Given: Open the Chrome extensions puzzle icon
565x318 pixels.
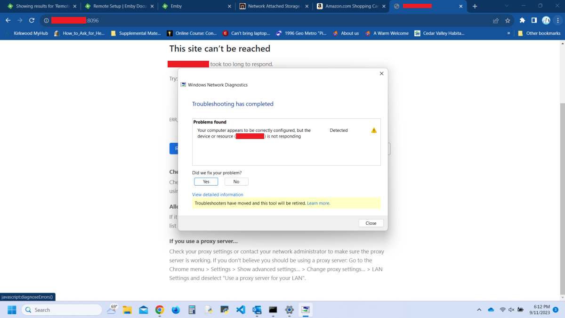Looking at the screenshot, I should [x=522, y=20].
